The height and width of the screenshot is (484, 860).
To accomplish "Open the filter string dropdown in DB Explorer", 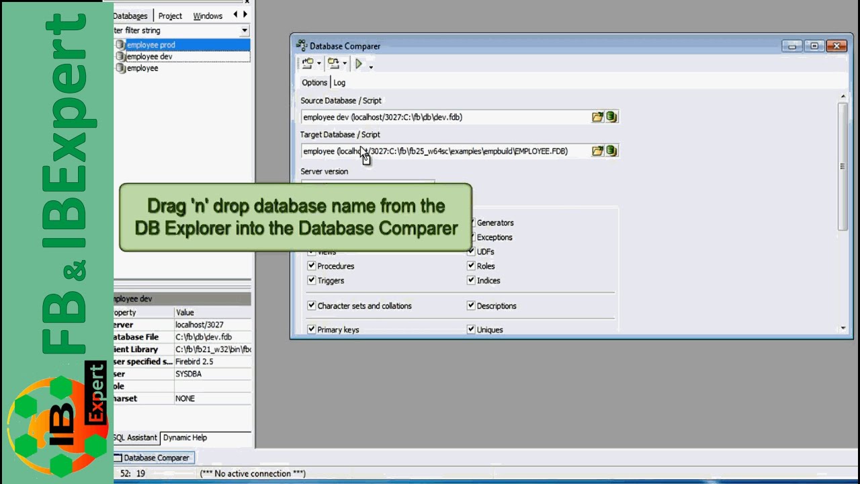I will click(245, 30).
